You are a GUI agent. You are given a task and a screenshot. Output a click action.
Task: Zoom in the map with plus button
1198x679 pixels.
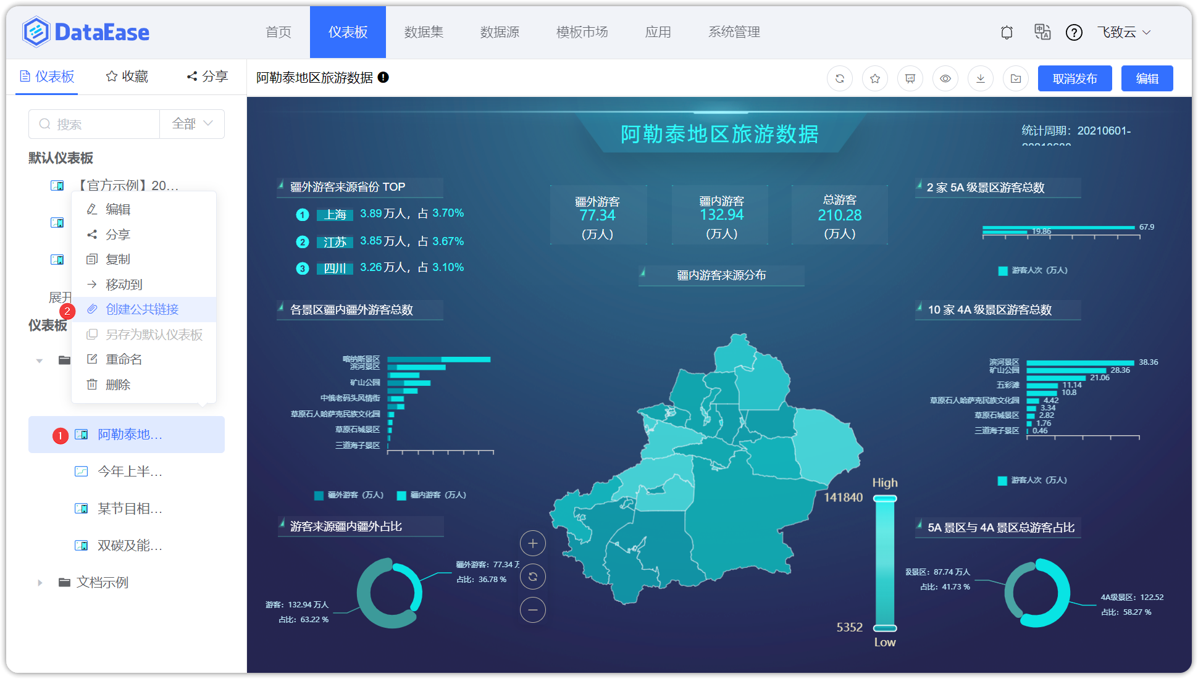tap(532, 543)
